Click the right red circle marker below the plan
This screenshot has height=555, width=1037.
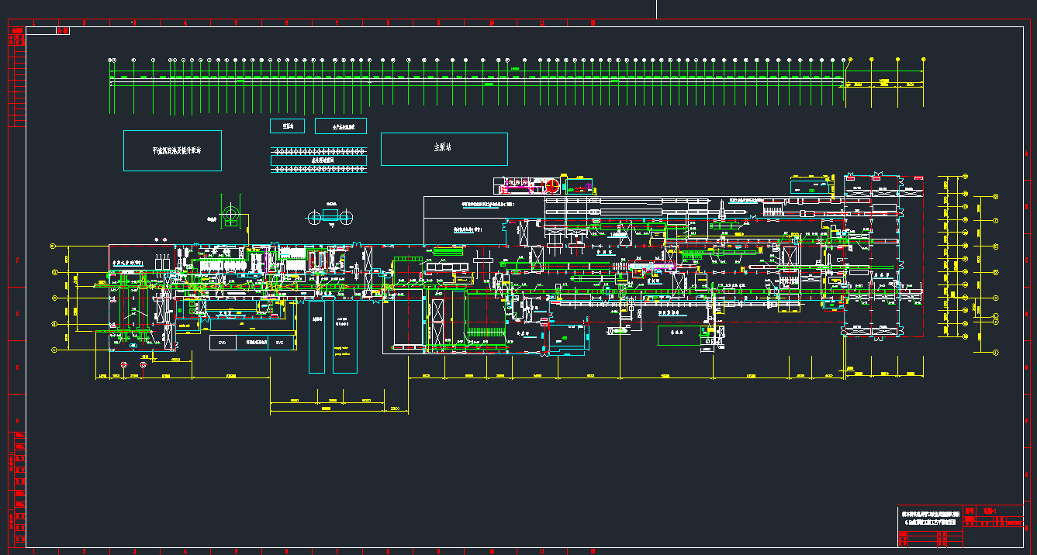[x=143, y=365]
